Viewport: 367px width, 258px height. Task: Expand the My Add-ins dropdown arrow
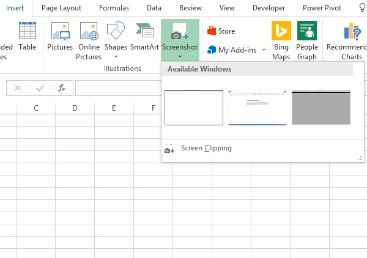[264, 50]
